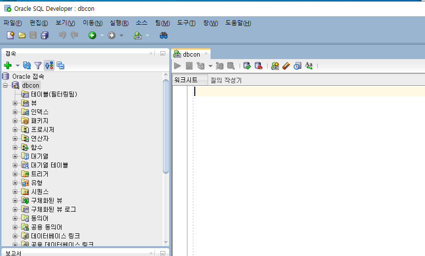Minimize the 접속 panel
425x256 pixels.
(x=163, y=54)
